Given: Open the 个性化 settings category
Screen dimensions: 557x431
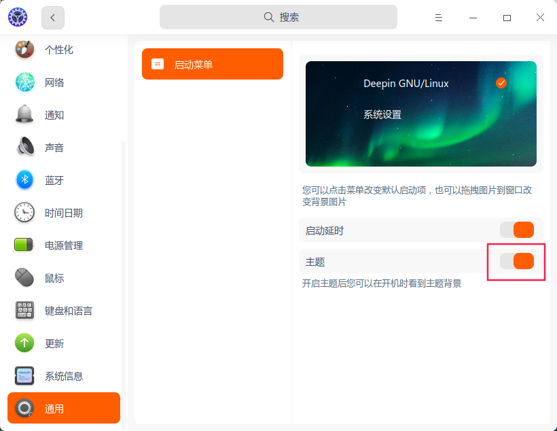Looking at the screenshot, I should pos(64,50).
